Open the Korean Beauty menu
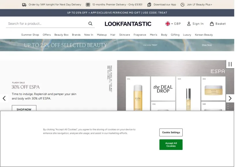Screen dimensions: 237x167 (x=204, y=35)
